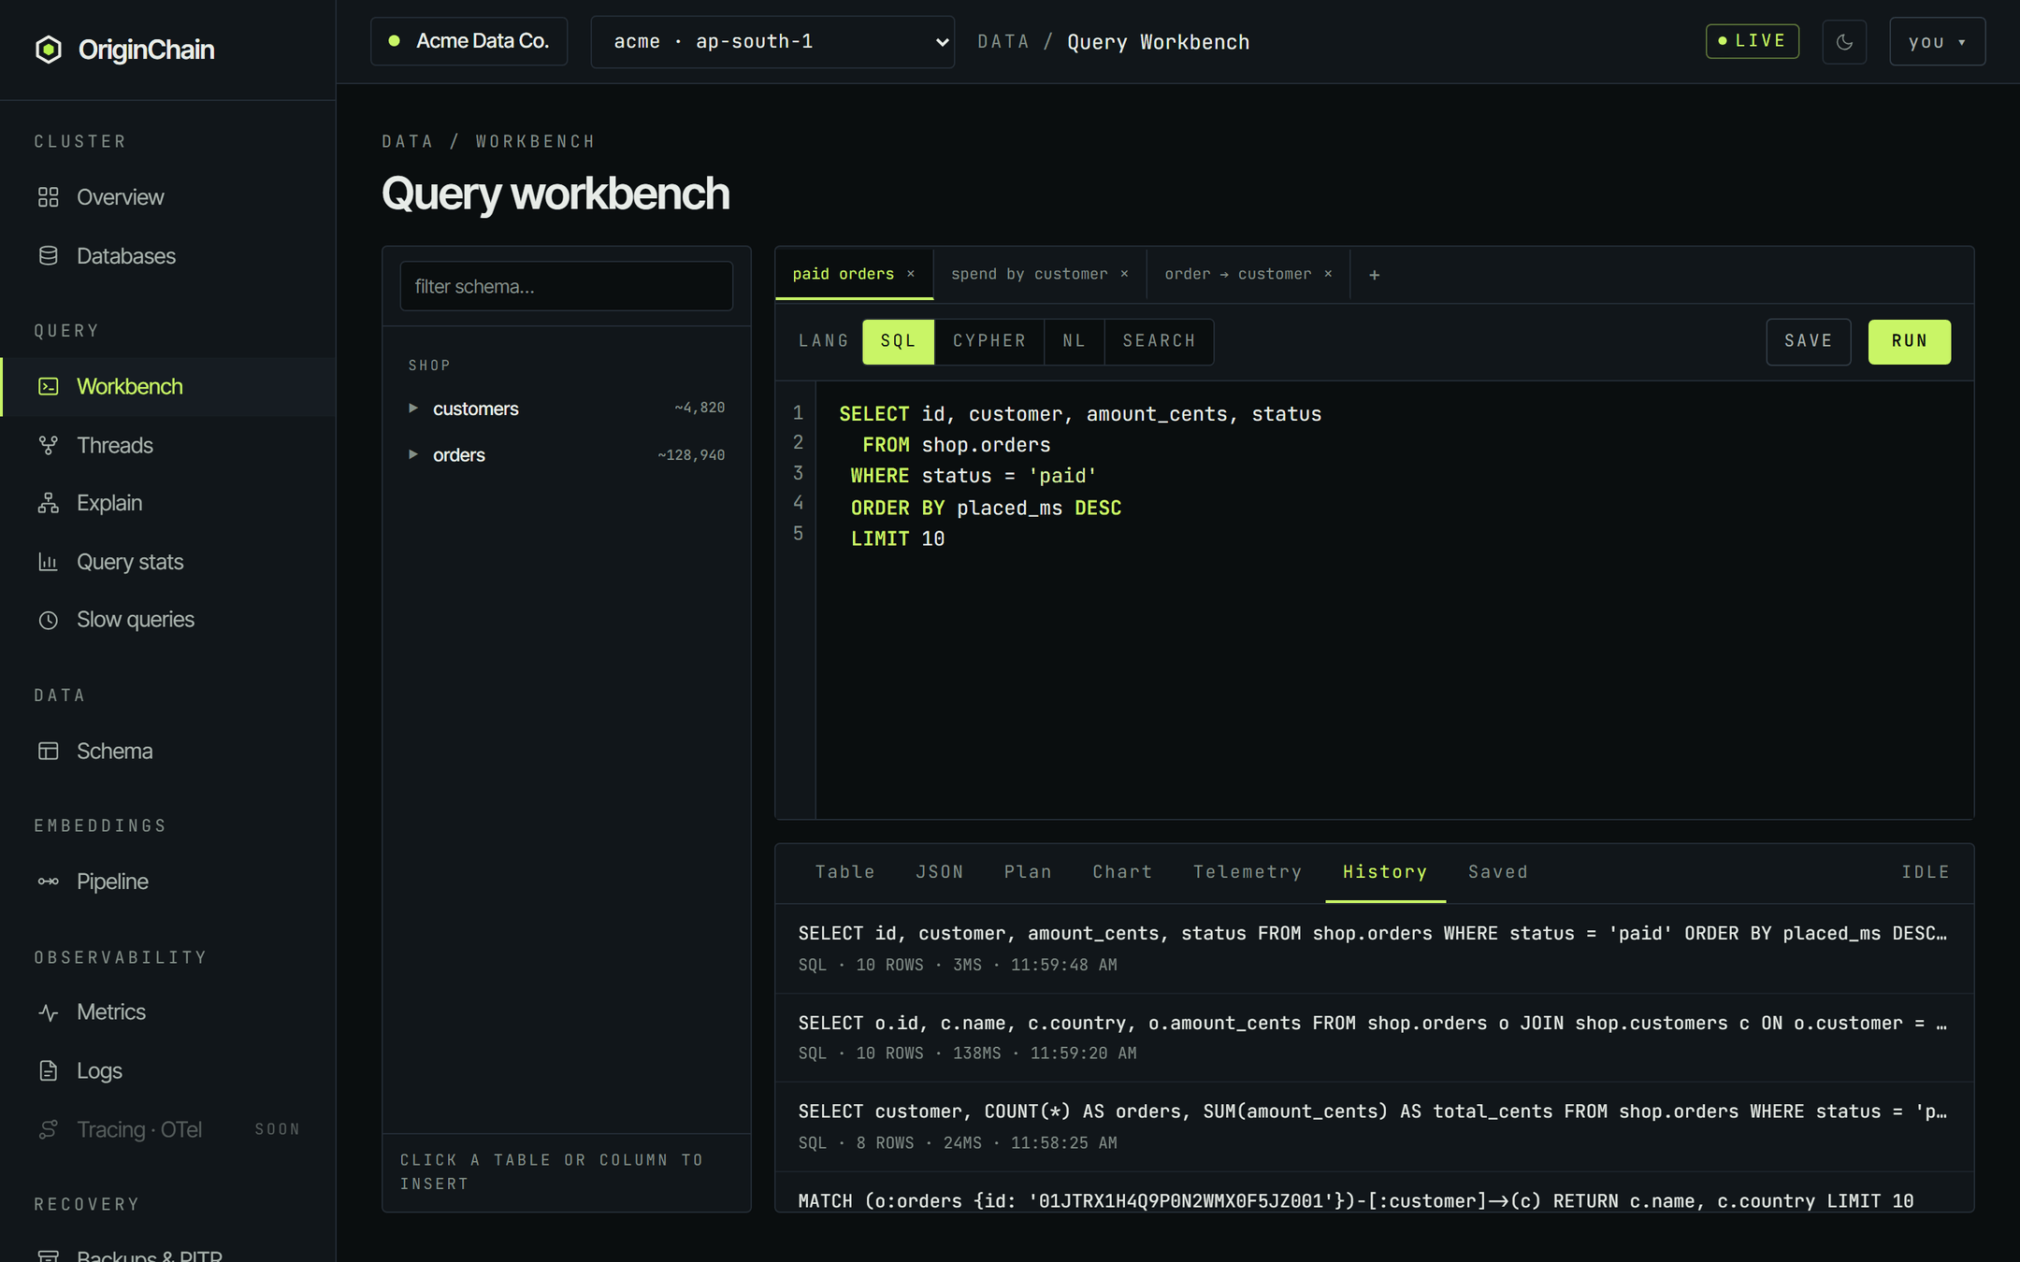
Task: Add a new query tab with plus
Action: [1374, 275]
